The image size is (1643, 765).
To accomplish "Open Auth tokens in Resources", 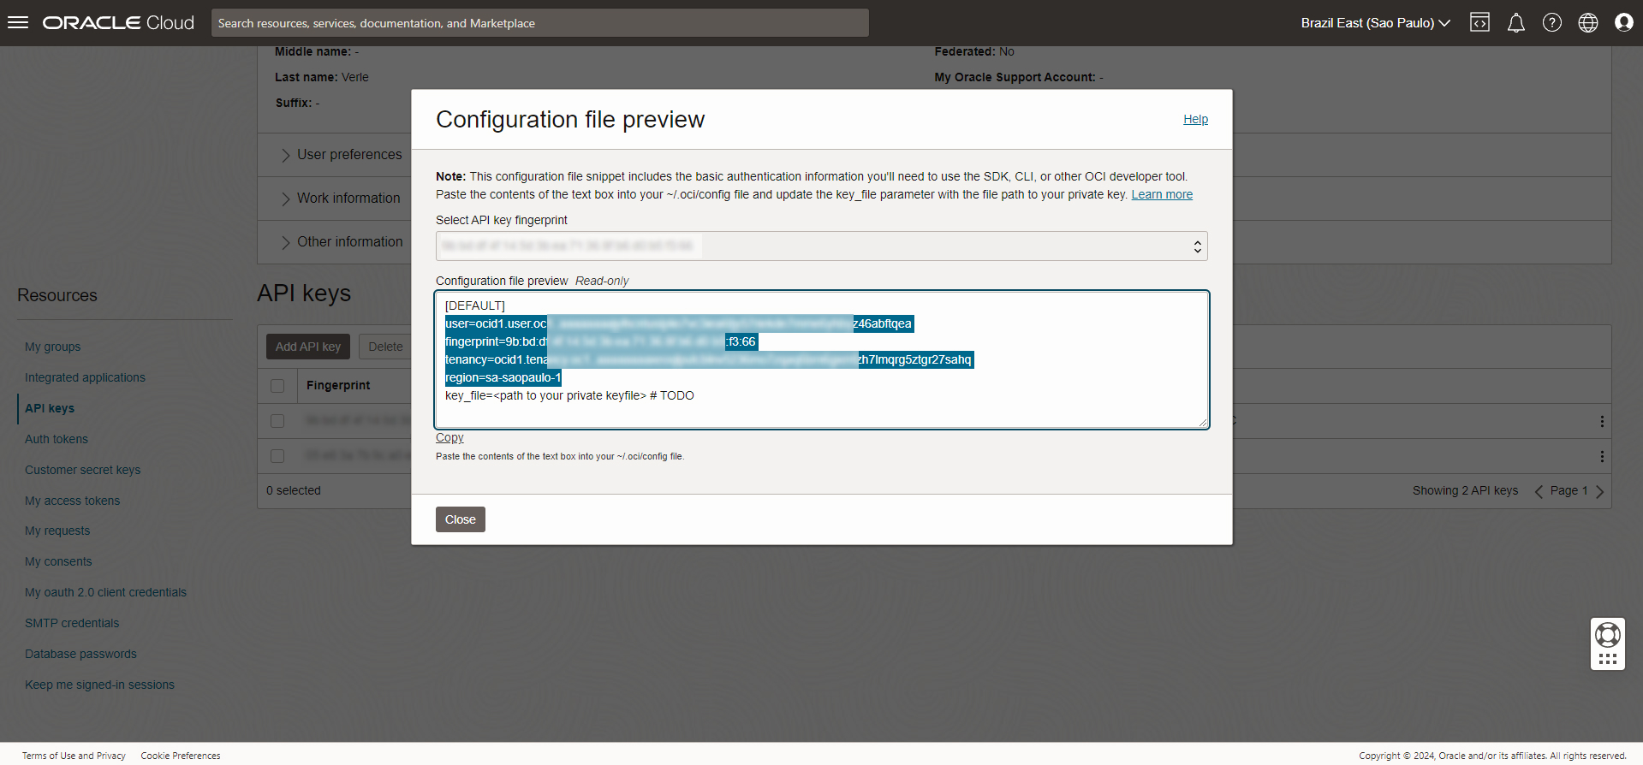I will tap(57, 439).
